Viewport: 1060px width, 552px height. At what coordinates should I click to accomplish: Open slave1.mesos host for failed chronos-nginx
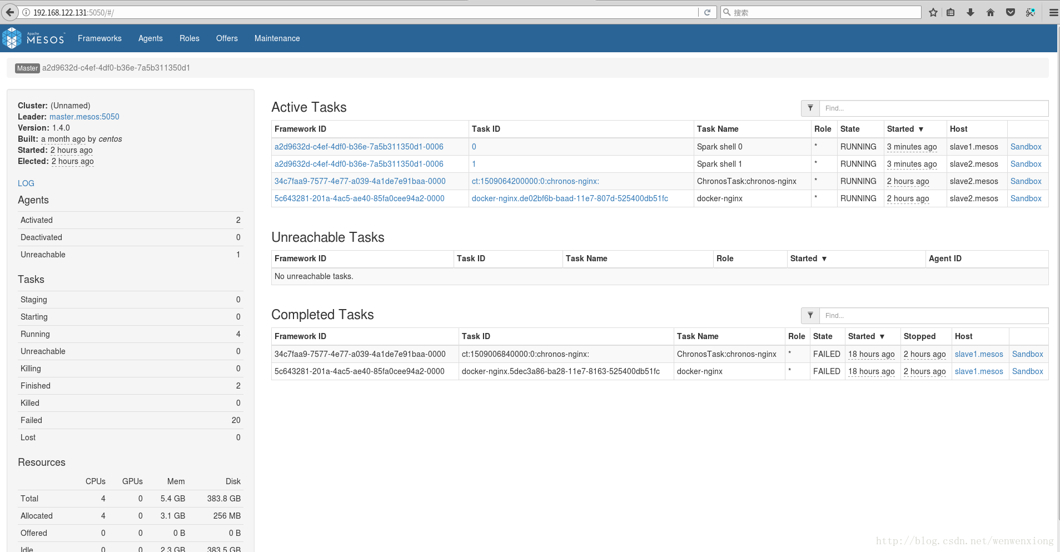click(979, 354)
